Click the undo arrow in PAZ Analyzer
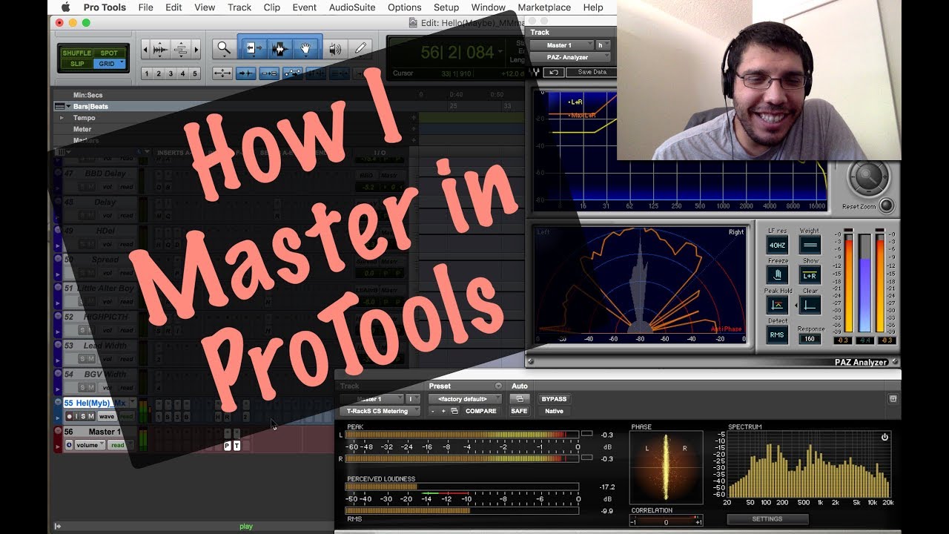Viewport: 949px width, 534px height. click(553, 72)
